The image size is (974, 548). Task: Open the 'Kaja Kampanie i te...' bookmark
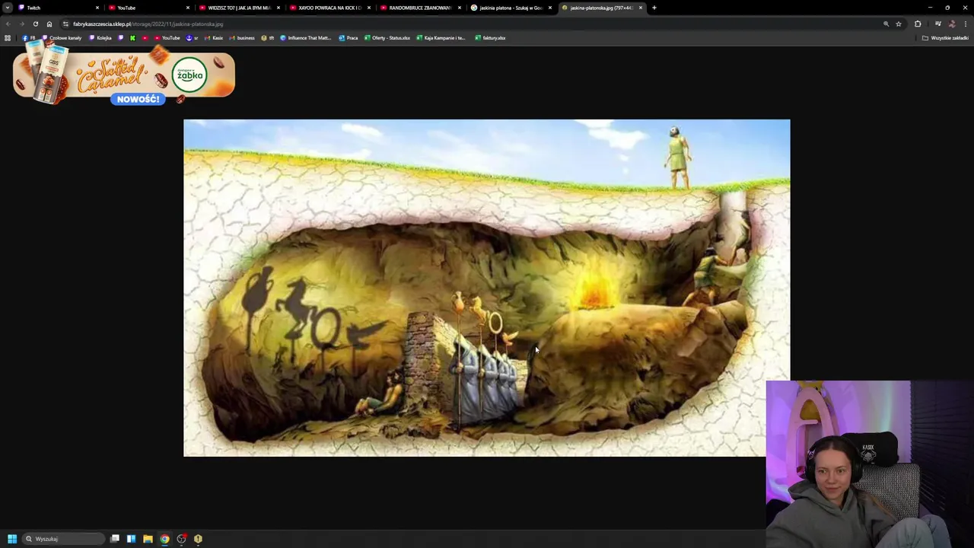441,38
